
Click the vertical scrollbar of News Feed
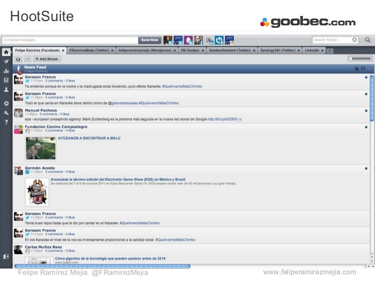click(x=372, y=98)
